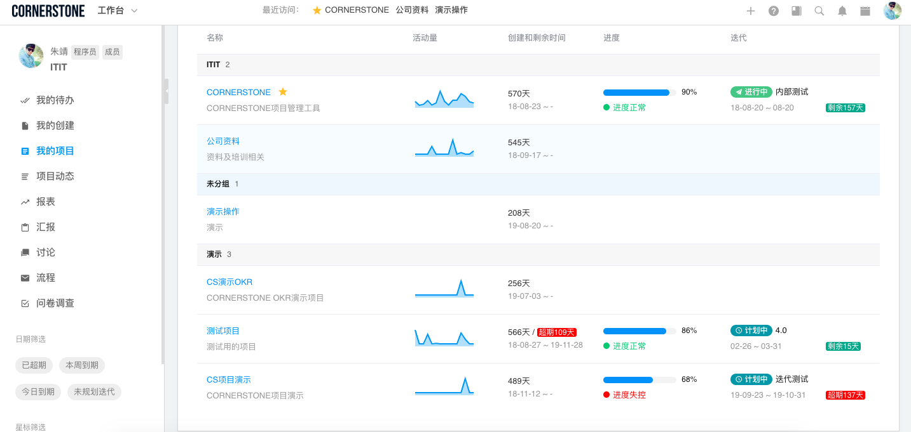
Task: Toggle the 今日到期 date filter
Action: tap(38, 392)
